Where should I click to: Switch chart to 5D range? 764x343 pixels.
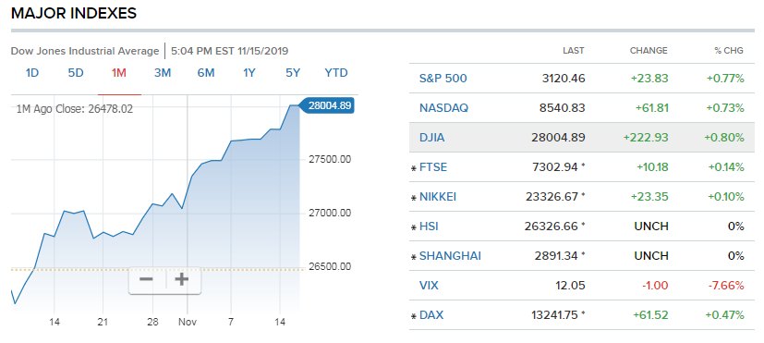click(76, 73)
